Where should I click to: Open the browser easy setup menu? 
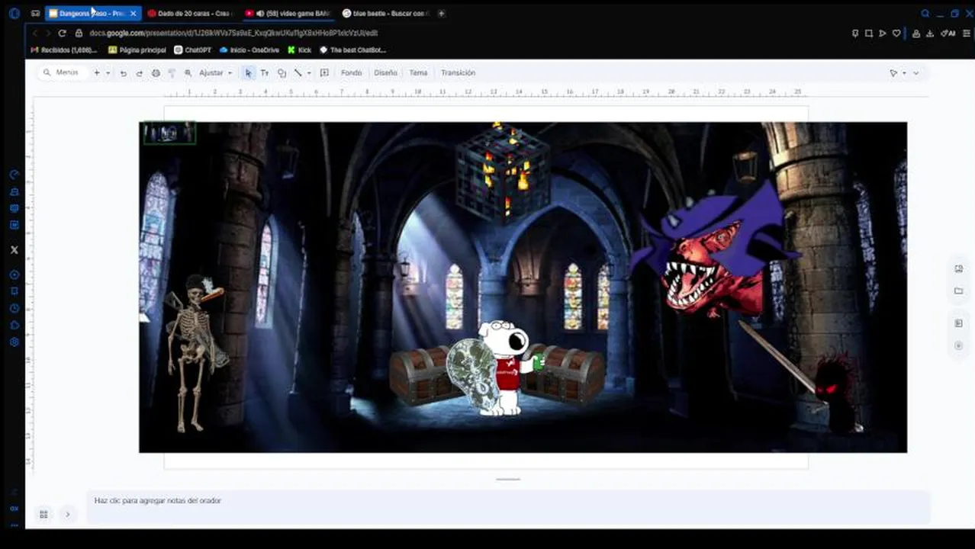click(967, 34)
